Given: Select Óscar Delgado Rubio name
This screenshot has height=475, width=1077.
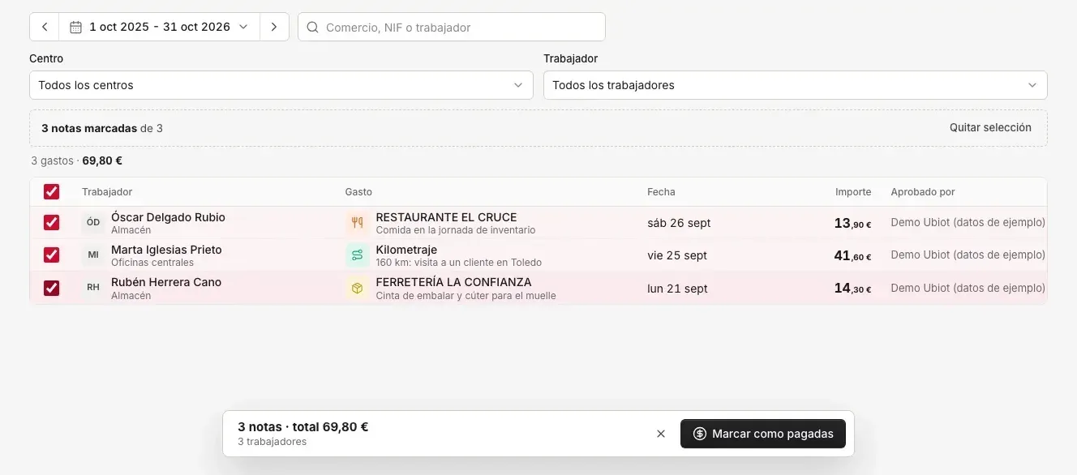Looking at the screenshot, I should (x=168, y=217).
